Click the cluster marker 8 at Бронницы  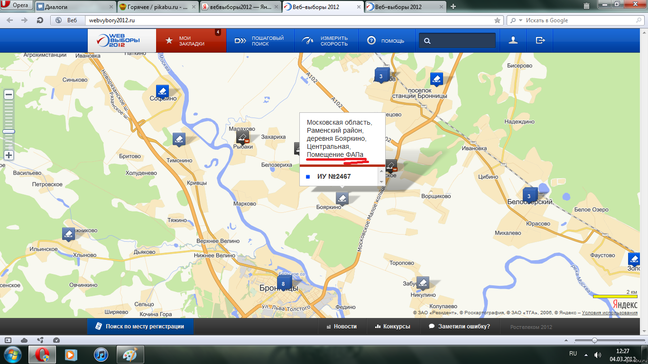(283, 284)
